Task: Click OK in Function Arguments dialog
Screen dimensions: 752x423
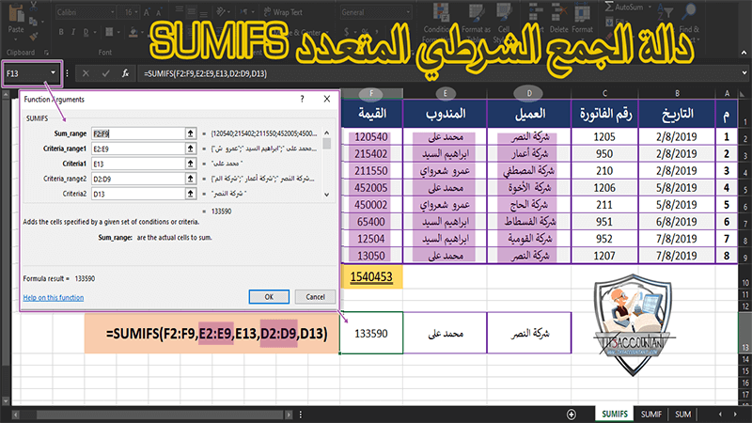Action: [x=269, y=297]
